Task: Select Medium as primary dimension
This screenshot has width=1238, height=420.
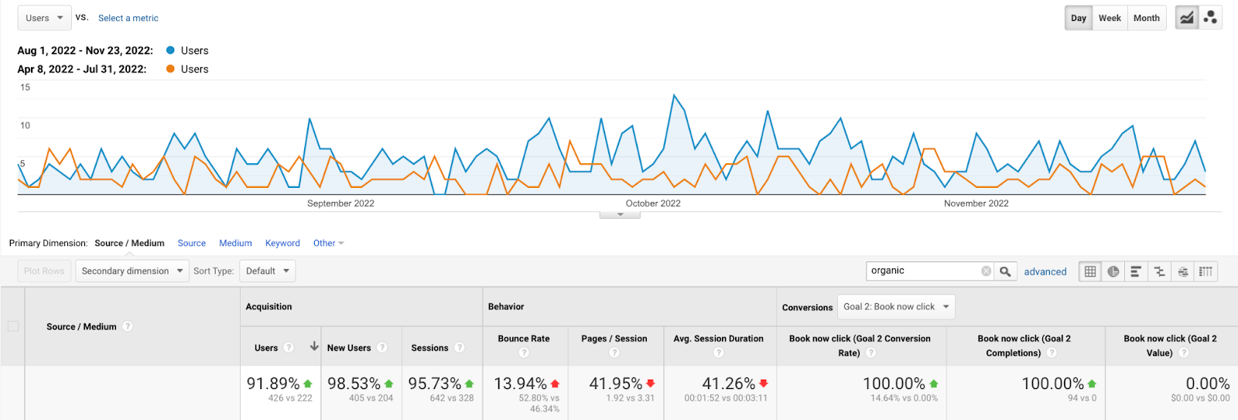Action: pyautogui.click(x=235, y=243)
